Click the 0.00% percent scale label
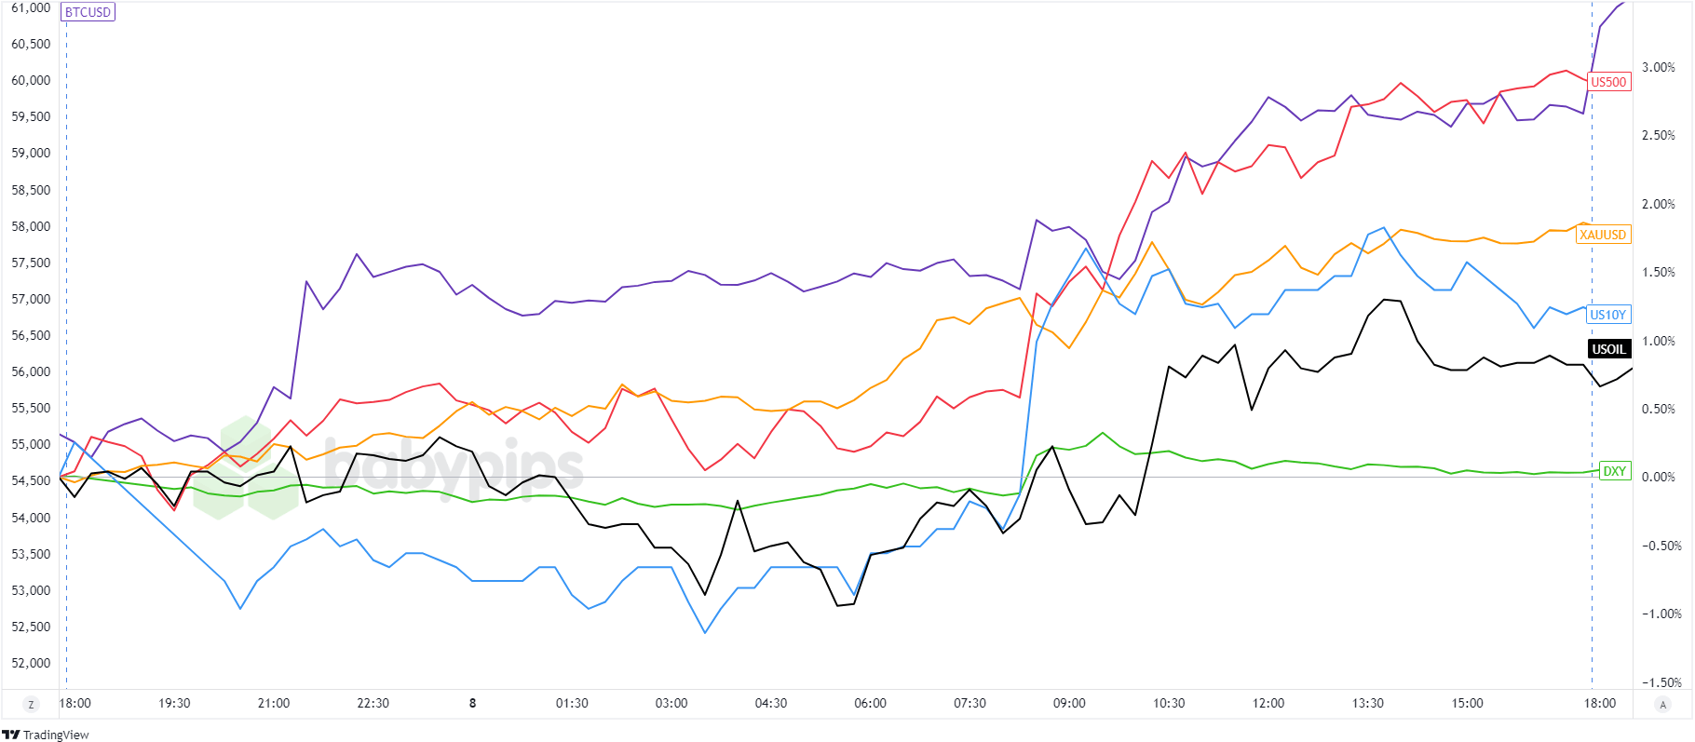This screenshot has width=1695, height=742. [x=1658, y=477]
